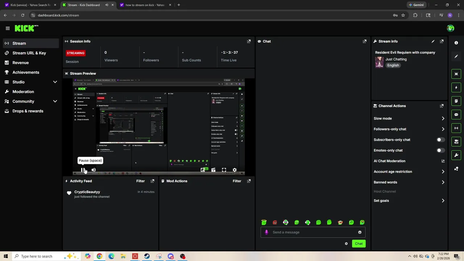
Task: Pause the stream preview
Action: pos(83,170)
